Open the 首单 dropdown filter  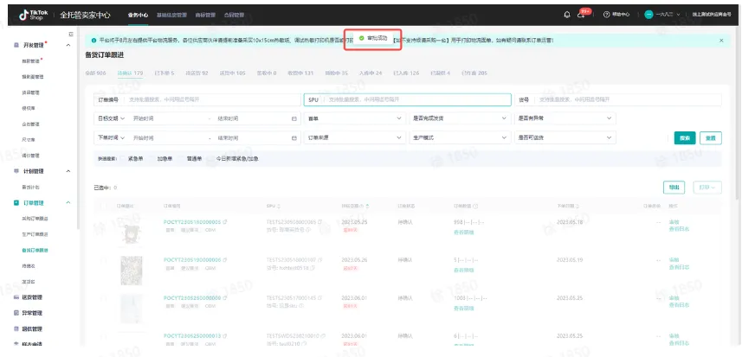[x=354, y=118]
